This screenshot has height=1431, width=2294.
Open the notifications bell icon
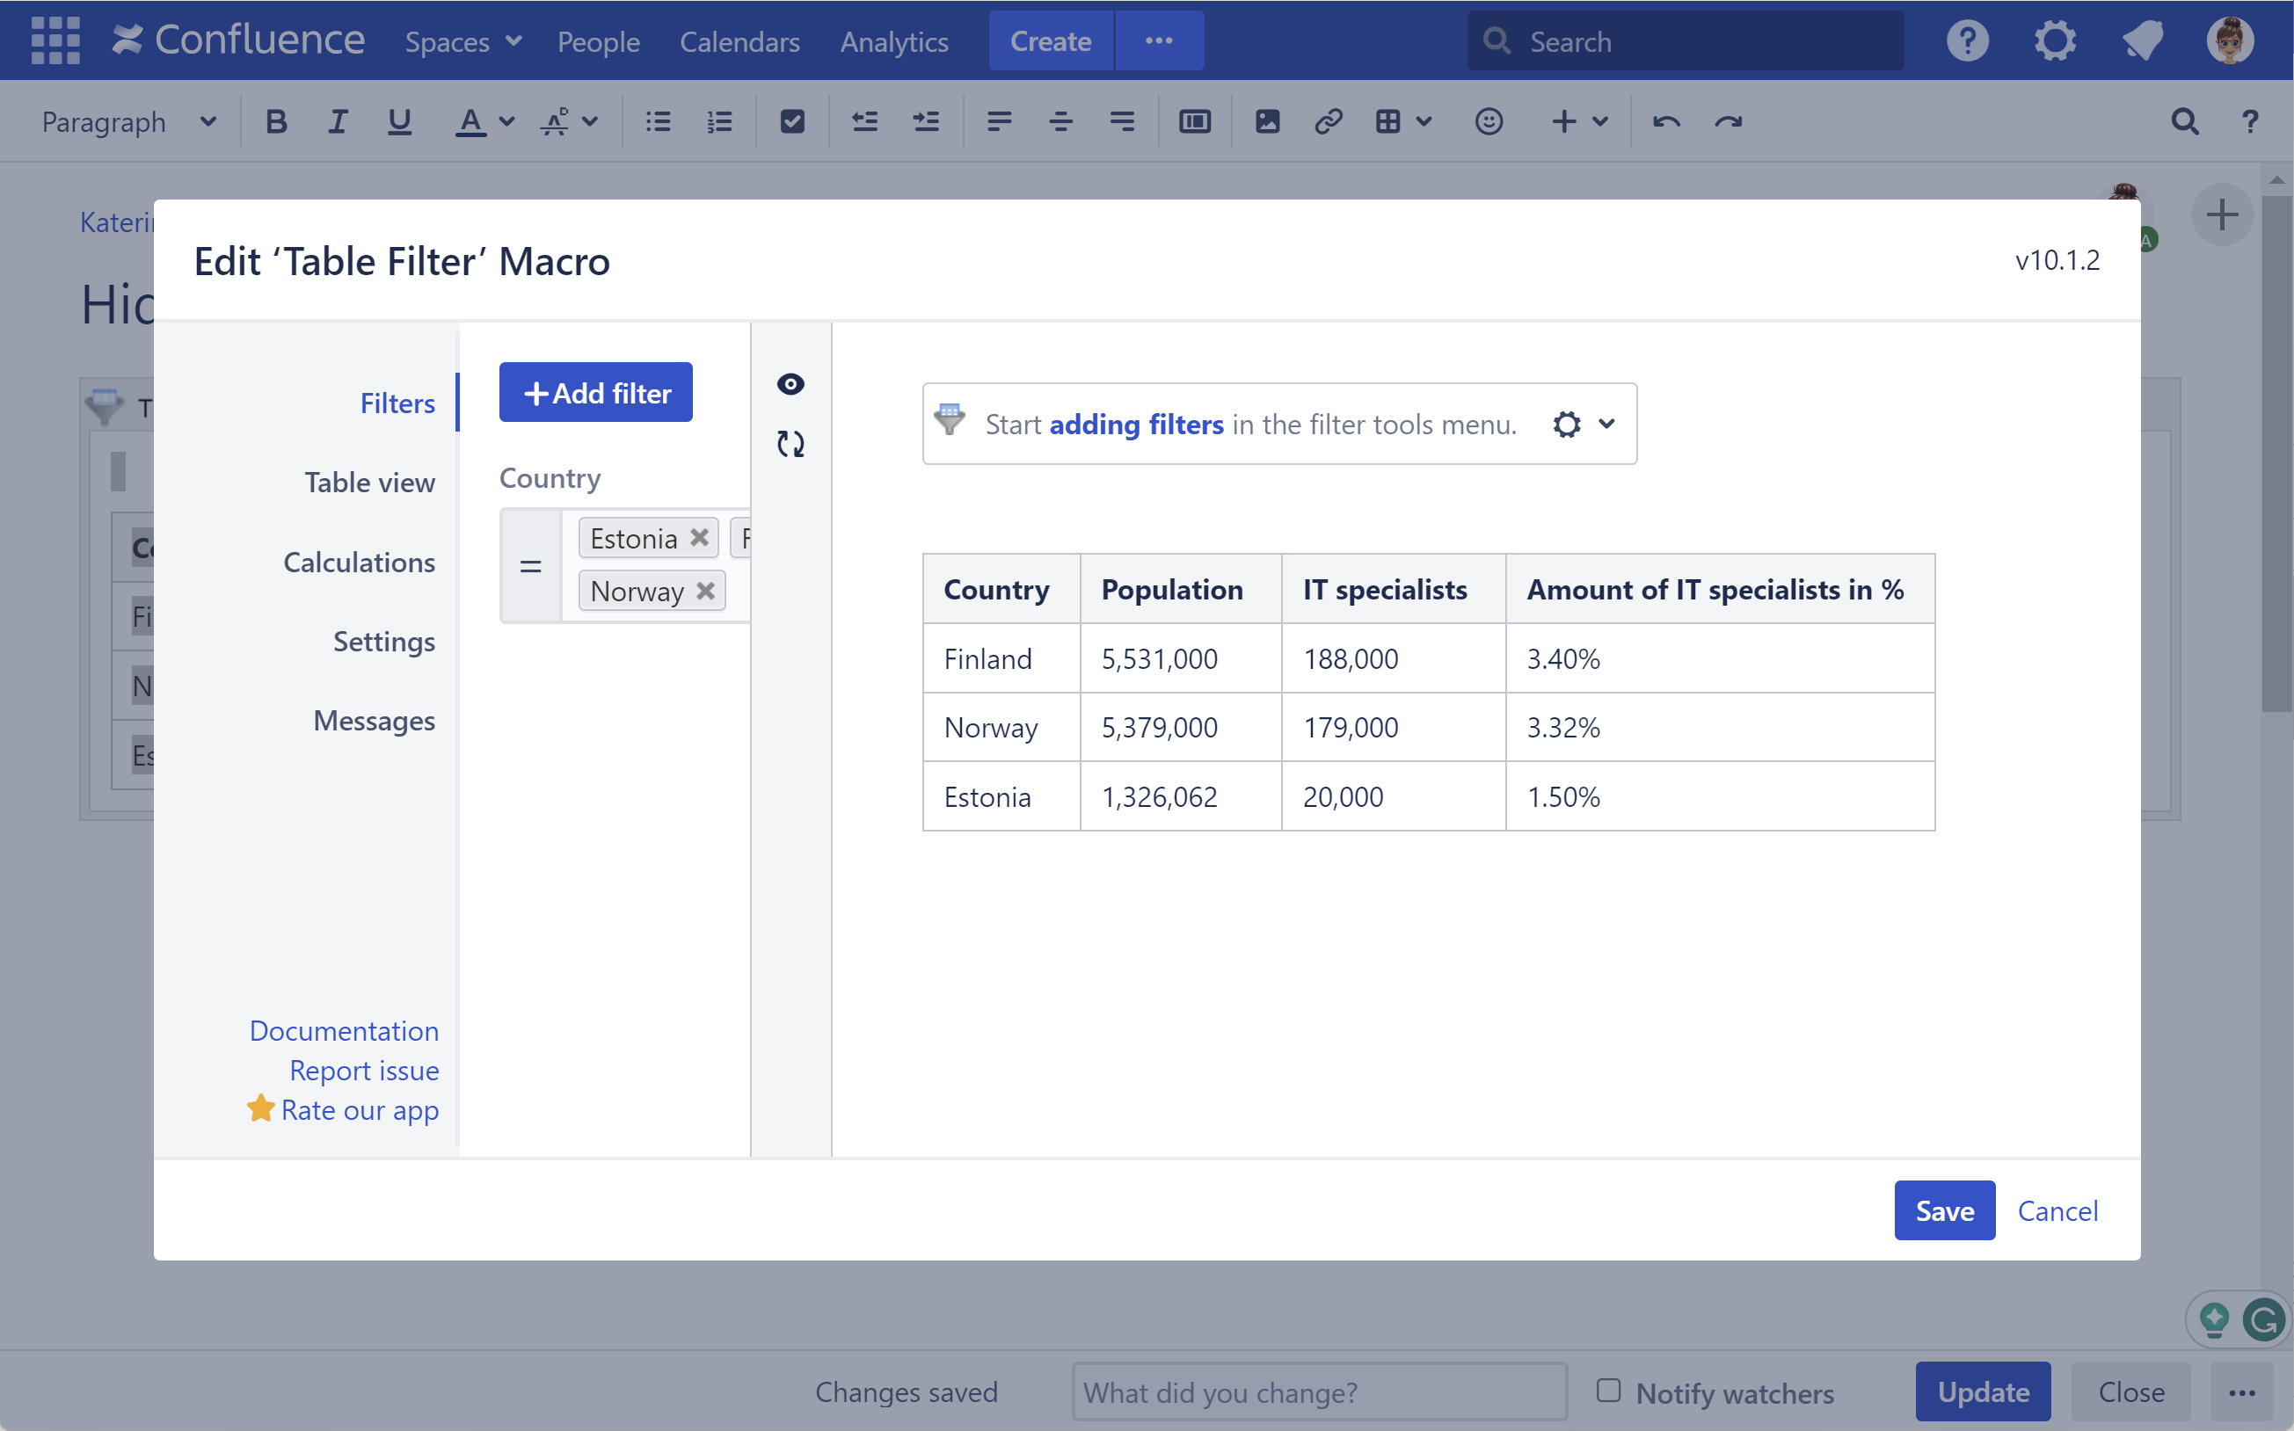click(2143, 40)
